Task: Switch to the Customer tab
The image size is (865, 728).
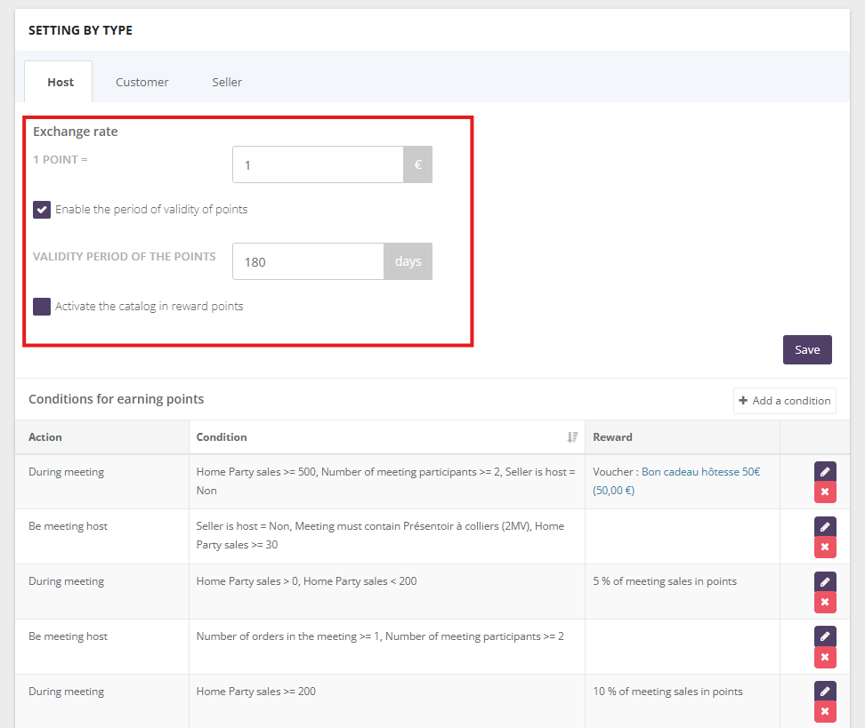Action: (141, 82)
